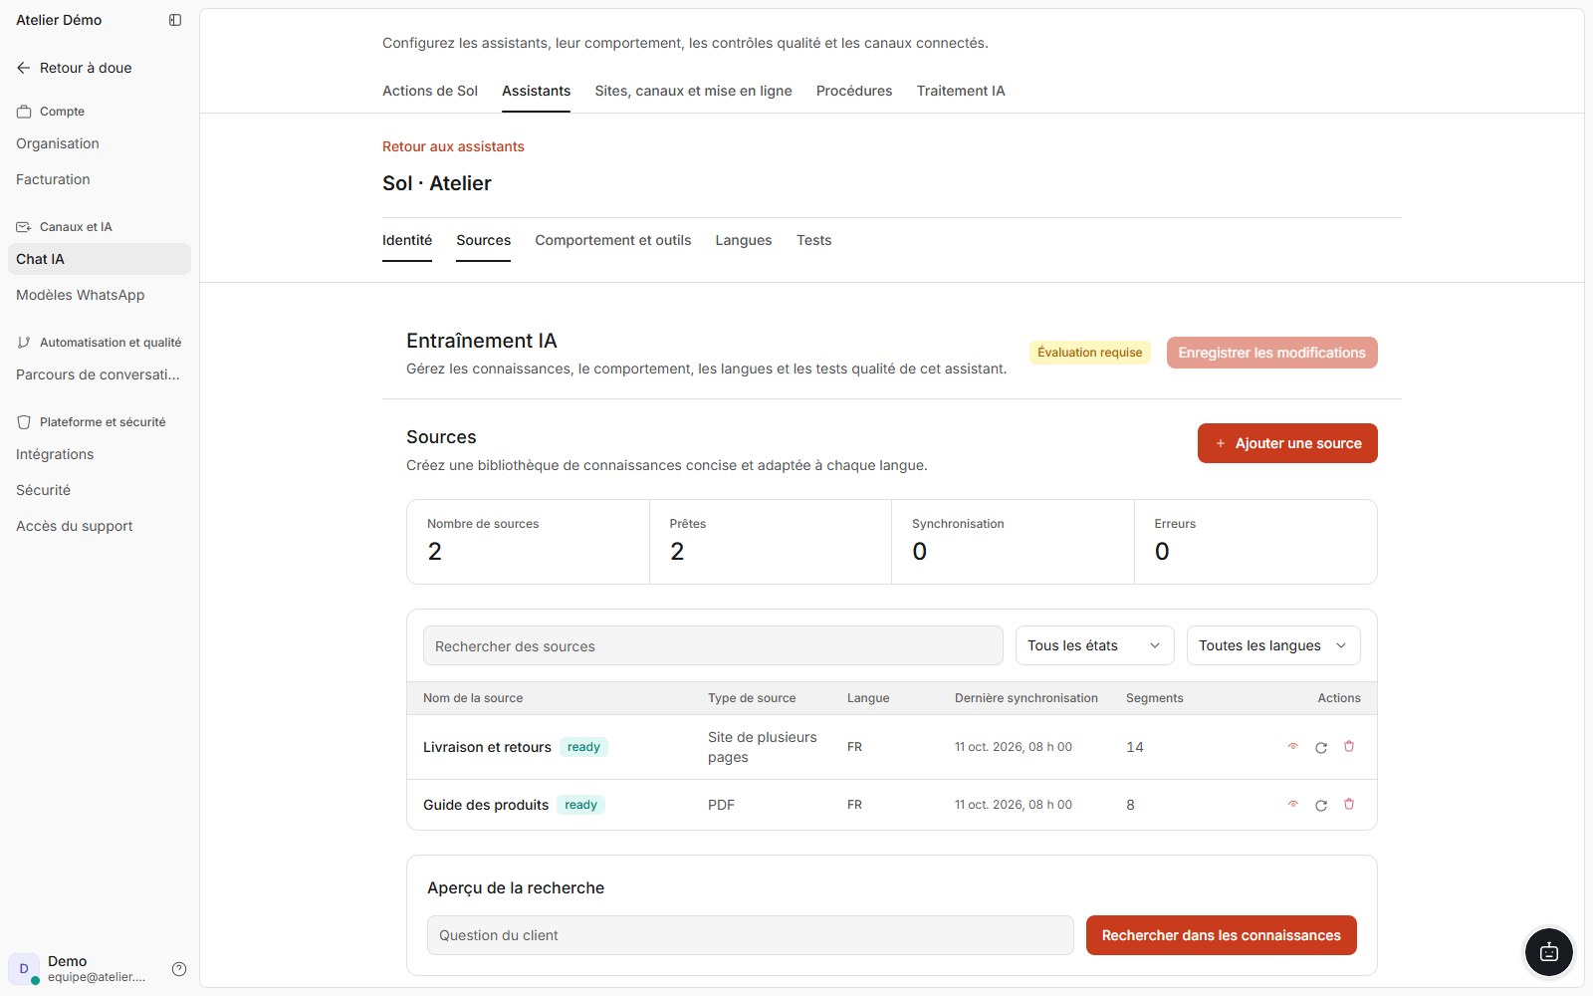Viewport: 1593px width, 996px height.
Task: Open Sites, canaux et mise en ligne tab
Action: pyautogui.click(x=693, y=91)
